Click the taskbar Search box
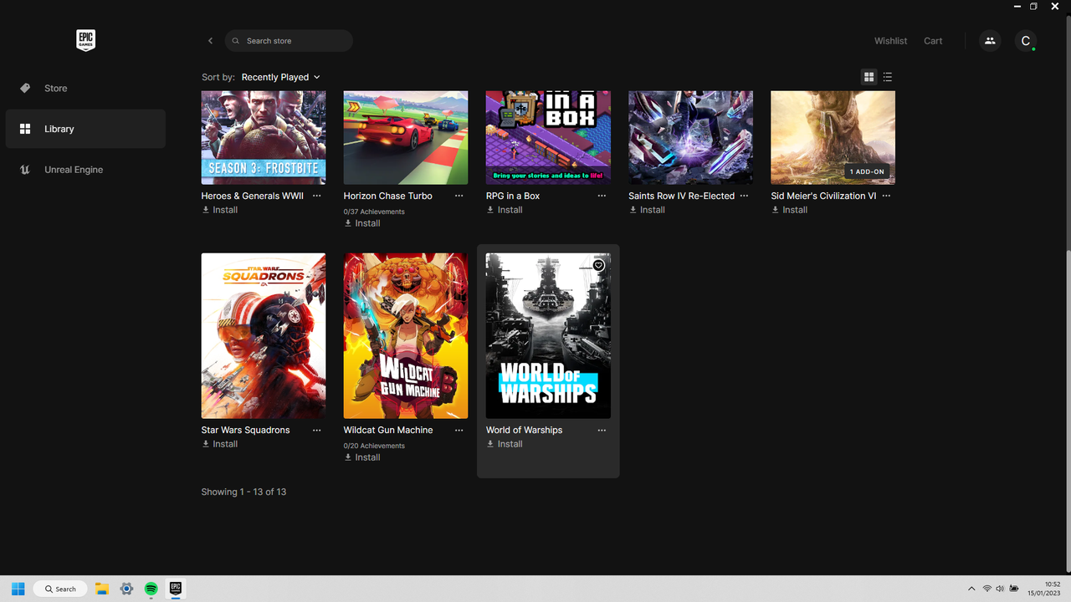 [60, 589]
